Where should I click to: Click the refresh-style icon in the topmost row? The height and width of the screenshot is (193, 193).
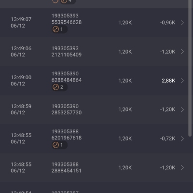point(55,1)
